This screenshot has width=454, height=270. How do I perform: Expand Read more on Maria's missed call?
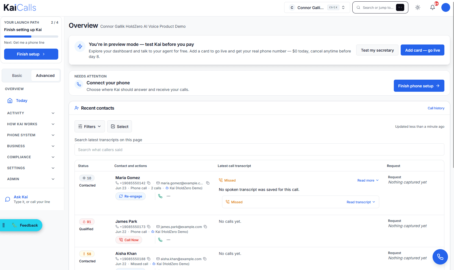368,180
